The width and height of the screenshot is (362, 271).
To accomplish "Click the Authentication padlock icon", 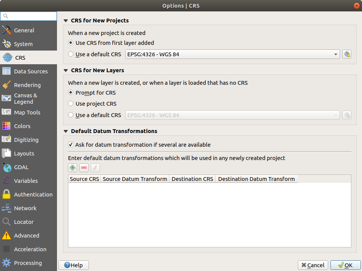I will click(x=6, y=195).
